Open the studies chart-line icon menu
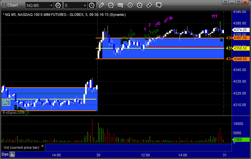 point(111,5)
